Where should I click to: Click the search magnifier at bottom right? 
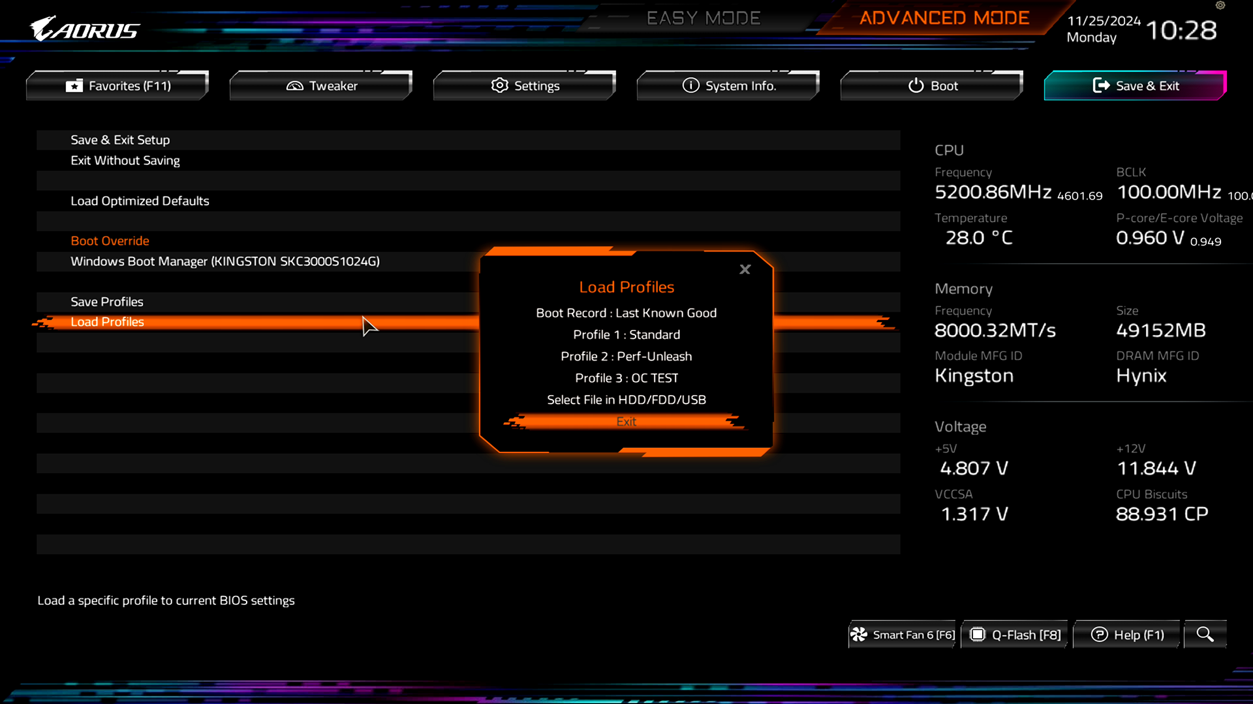tap(1205, 634)
